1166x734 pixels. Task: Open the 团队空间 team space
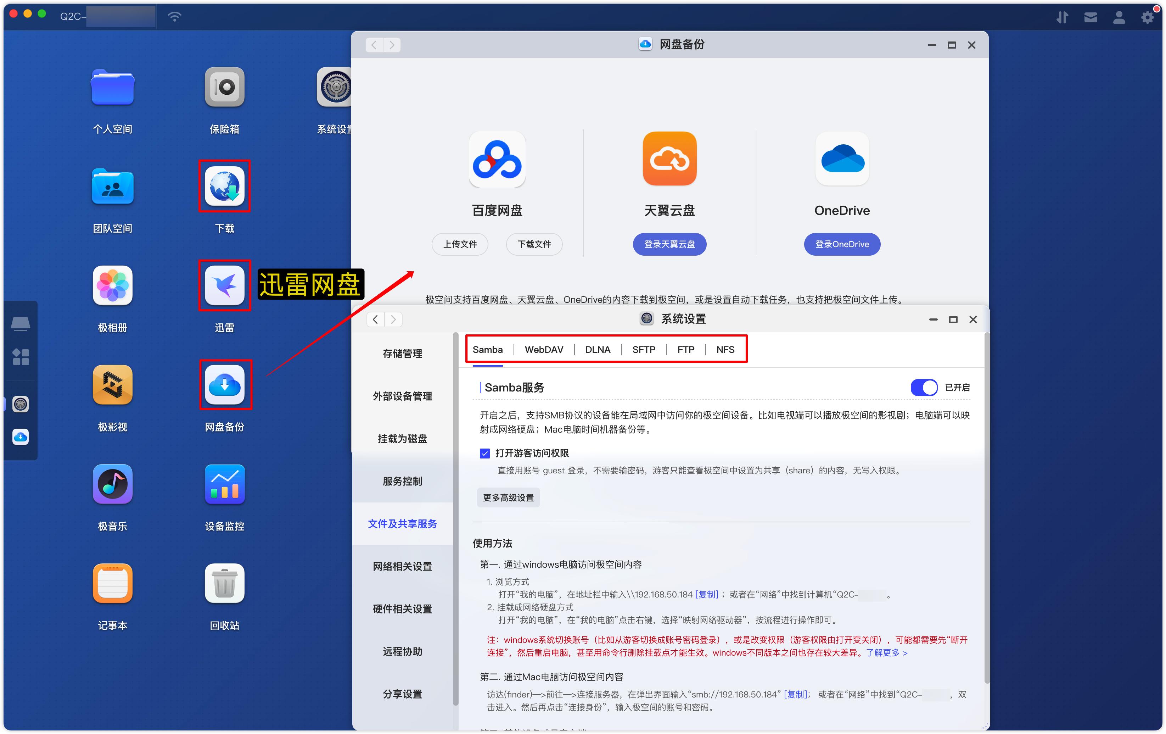[112, 187]
